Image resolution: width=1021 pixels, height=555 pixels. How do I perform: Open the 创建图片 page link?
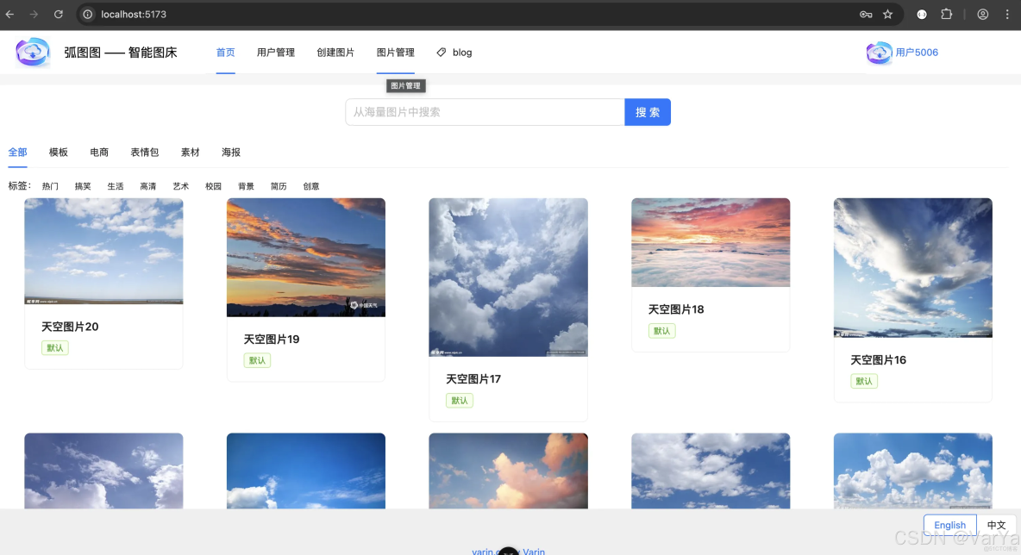(x=335, y=53)
